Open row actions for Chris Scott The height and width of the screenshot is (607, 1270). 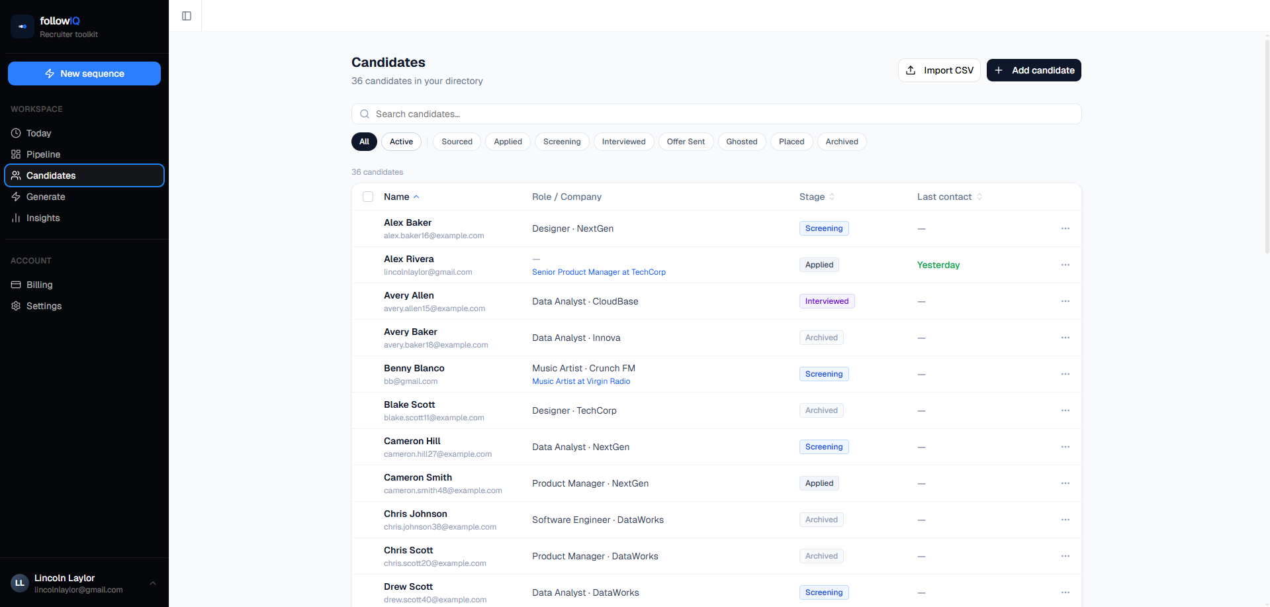(x=1066, y=556)
